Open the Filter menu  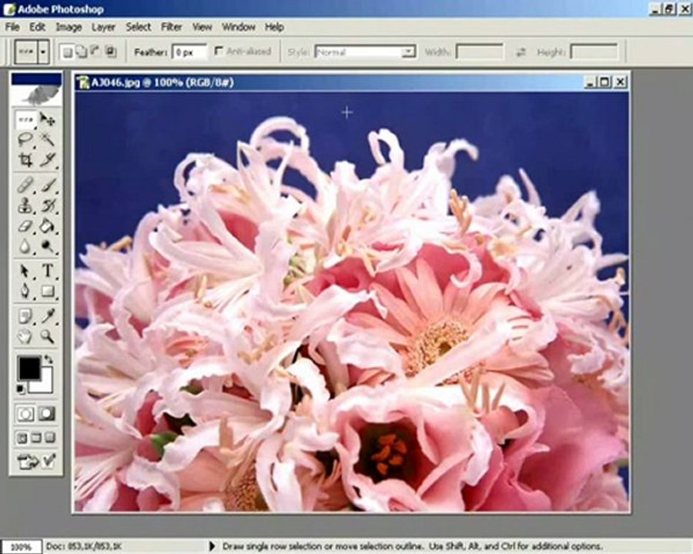[171, 27]
